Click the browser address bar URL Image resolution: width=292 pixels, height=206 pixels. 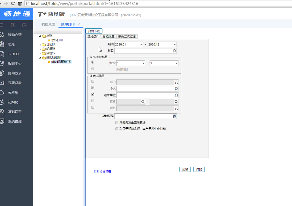(x=85, y=4)
